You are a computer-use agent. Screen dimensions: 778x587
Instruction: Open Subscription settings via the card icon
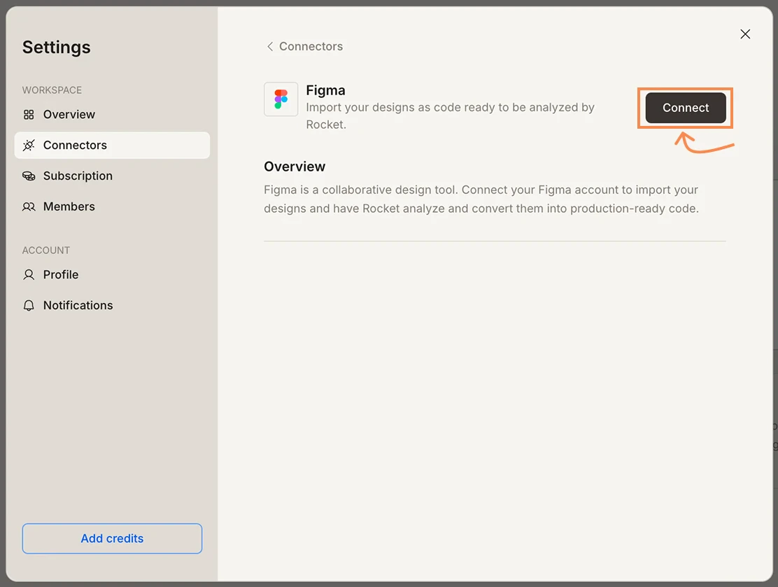(29, 176)
